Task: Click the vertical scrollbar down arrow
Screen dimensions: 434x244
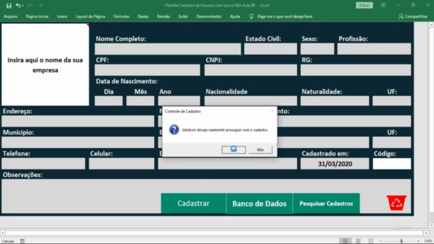Action: tap(431, 225)
